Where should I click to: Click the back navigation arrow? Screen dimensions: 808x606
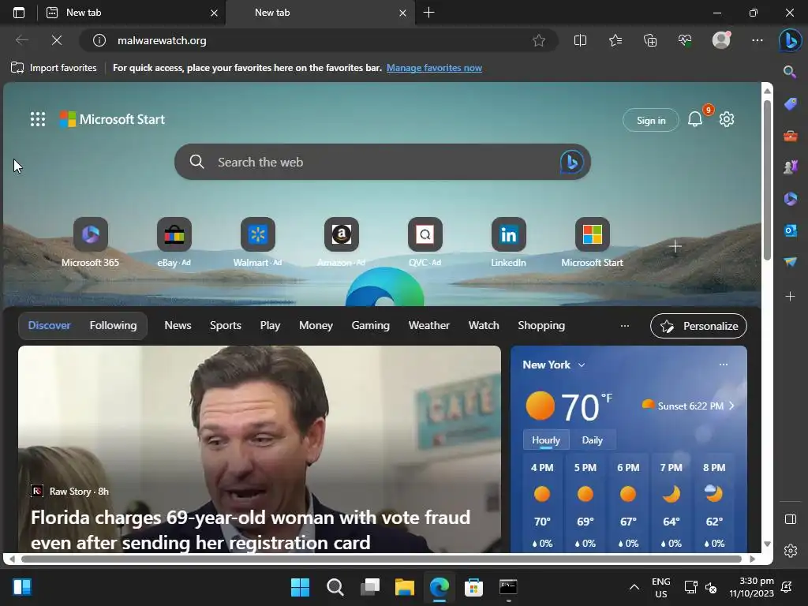click(21, 40)
